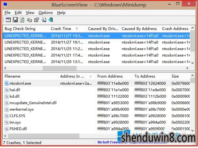Image resolution: width=198 pixels, height=148 pixels.
Task: Click the Copy Selected Items icon
Action: coord(29,20)
